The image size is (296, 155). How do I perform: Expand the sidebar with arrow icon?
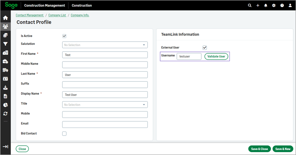tap(5, 146)
